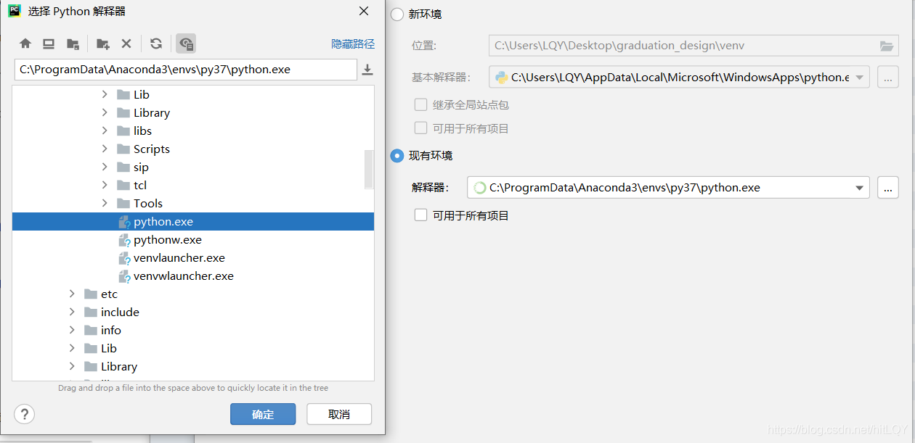
Task: Check disabled 可用于所有项目 under new environment
Action: [x=420, y=128]
